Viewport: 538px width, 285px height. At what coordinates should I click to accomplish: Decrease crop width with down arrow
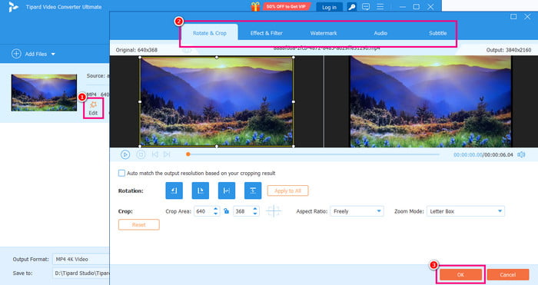click(x=215, y=214)
